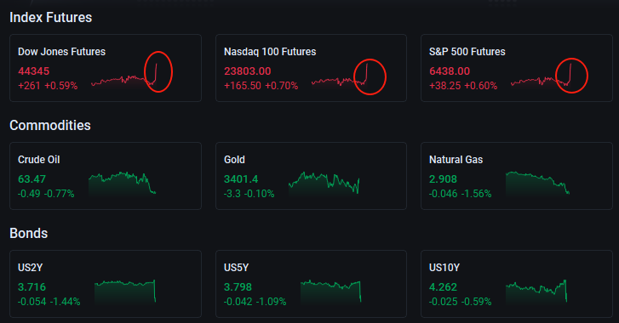Click the Crude Oil mini price chart
The image size is (619, 323).
click(x=123, y=183)
